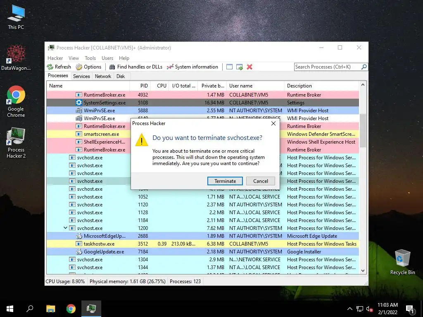423x317 pixels.
Task: Click the vertical scrollbar thumb
Action: click(363, 130)
